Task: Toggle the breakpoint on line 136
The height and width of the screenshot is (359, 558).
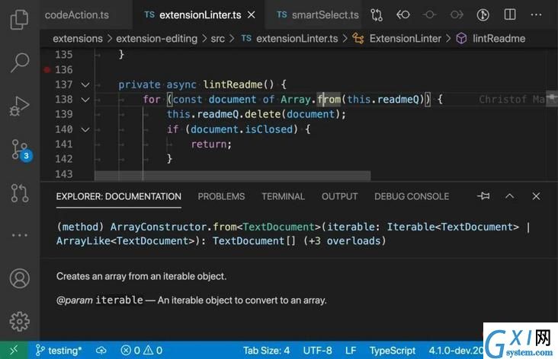Action: (x=47, y=70)
